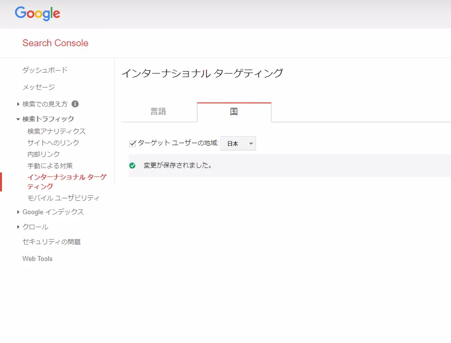Click info icon beside 検索での見え方

75,104
